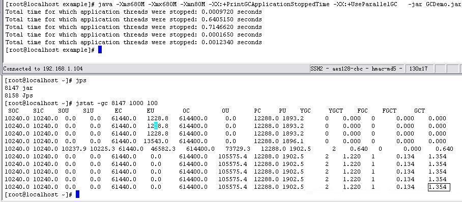
Task: Click the SSH2 aes128-cbc hmac-md5 status entry
Action: pyautogui.click(x=356, y=69)
